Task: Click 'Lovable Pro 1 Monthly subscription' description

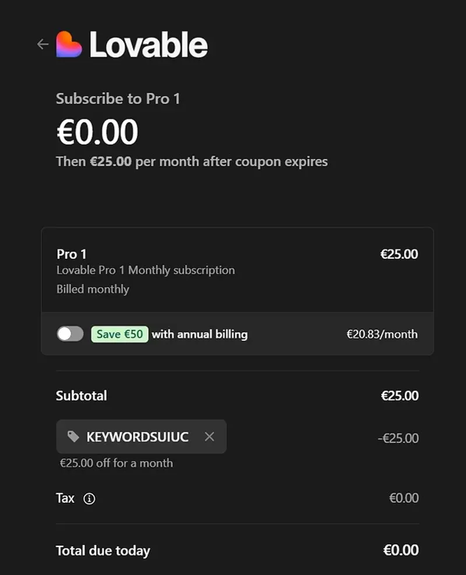Action: [146, 270]
